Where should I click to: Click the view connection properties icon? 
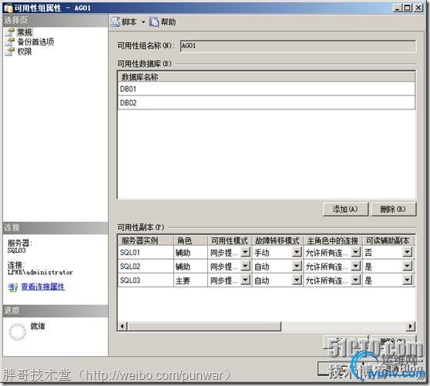coord(12,287)
